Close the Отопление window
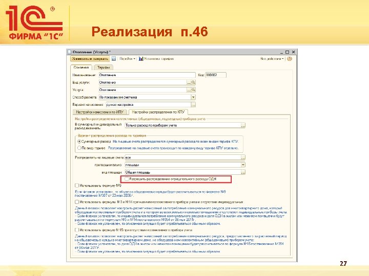The width and height of the screenshot is (369, 276). 293,52
